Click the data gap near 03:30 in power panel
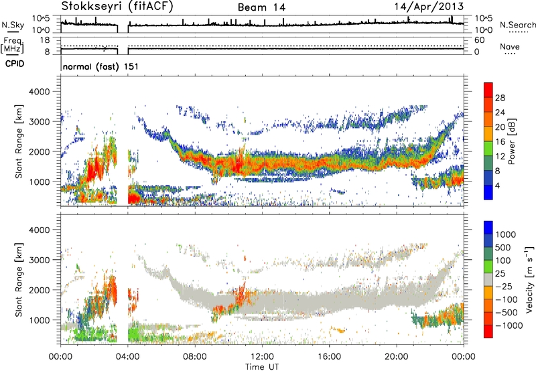Viewport: 536px width, 371px height. pyautogui.click(x=123, y=141)
